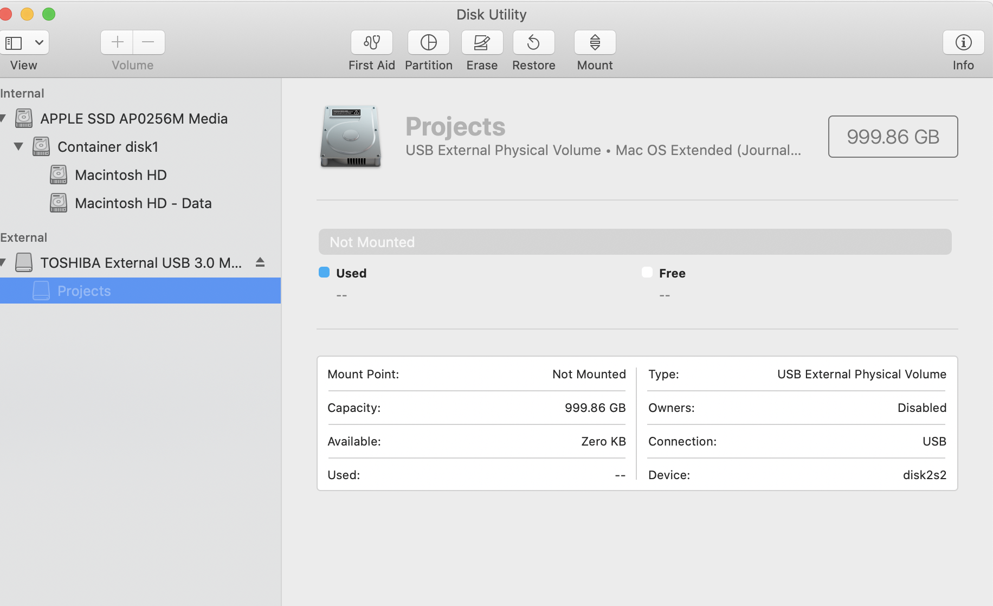Click the remove volume minus button
Viewport: 993px width, 606px height.
point(148,42)
